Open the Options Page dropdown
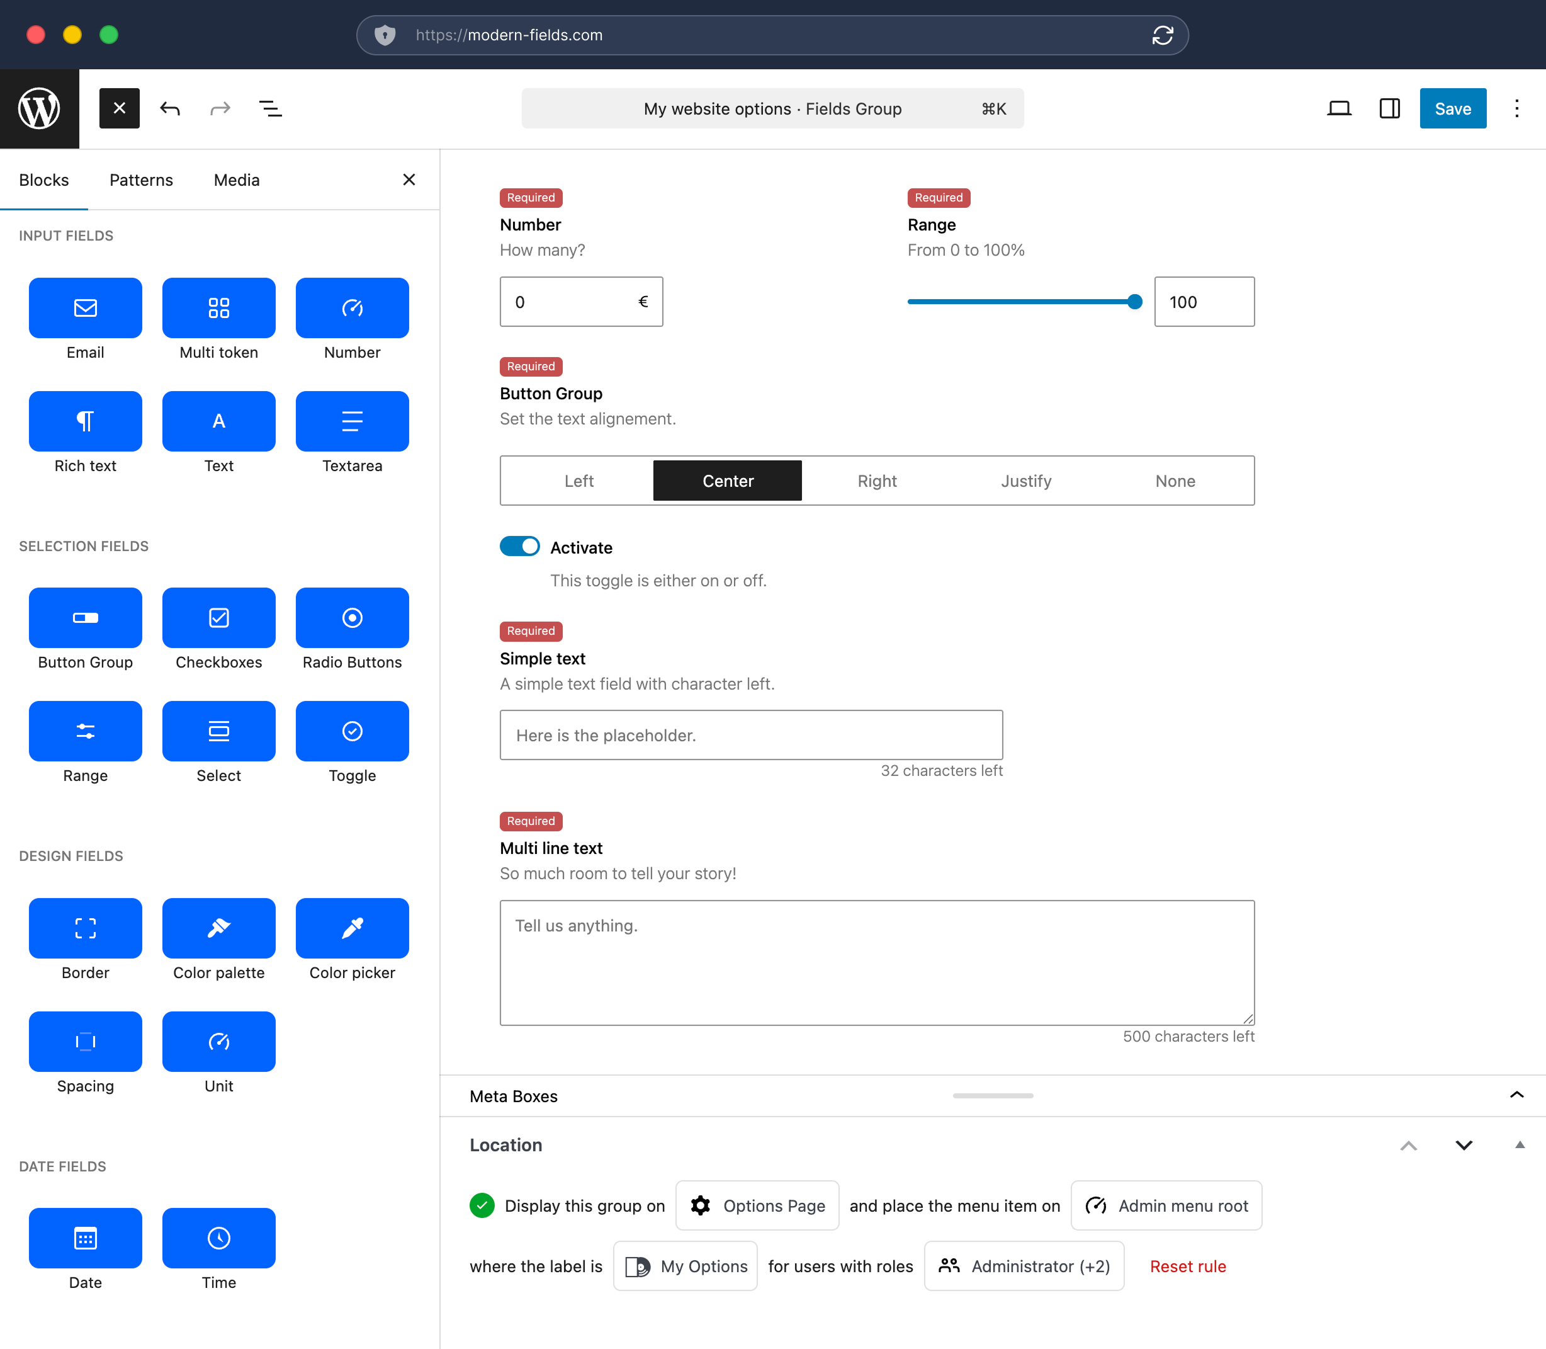The width and height of the screenshot is (1546, 1349). point(757,1205)
